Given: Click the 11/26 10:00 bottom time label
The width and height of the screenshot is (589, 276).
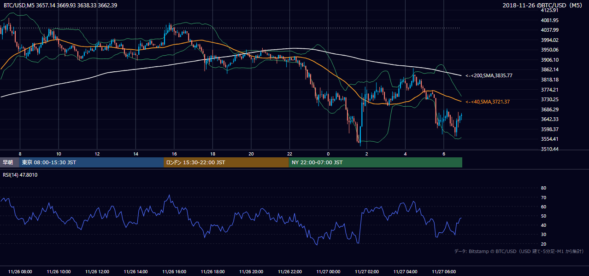Looking at the screenshot, I should pos(59,272).
